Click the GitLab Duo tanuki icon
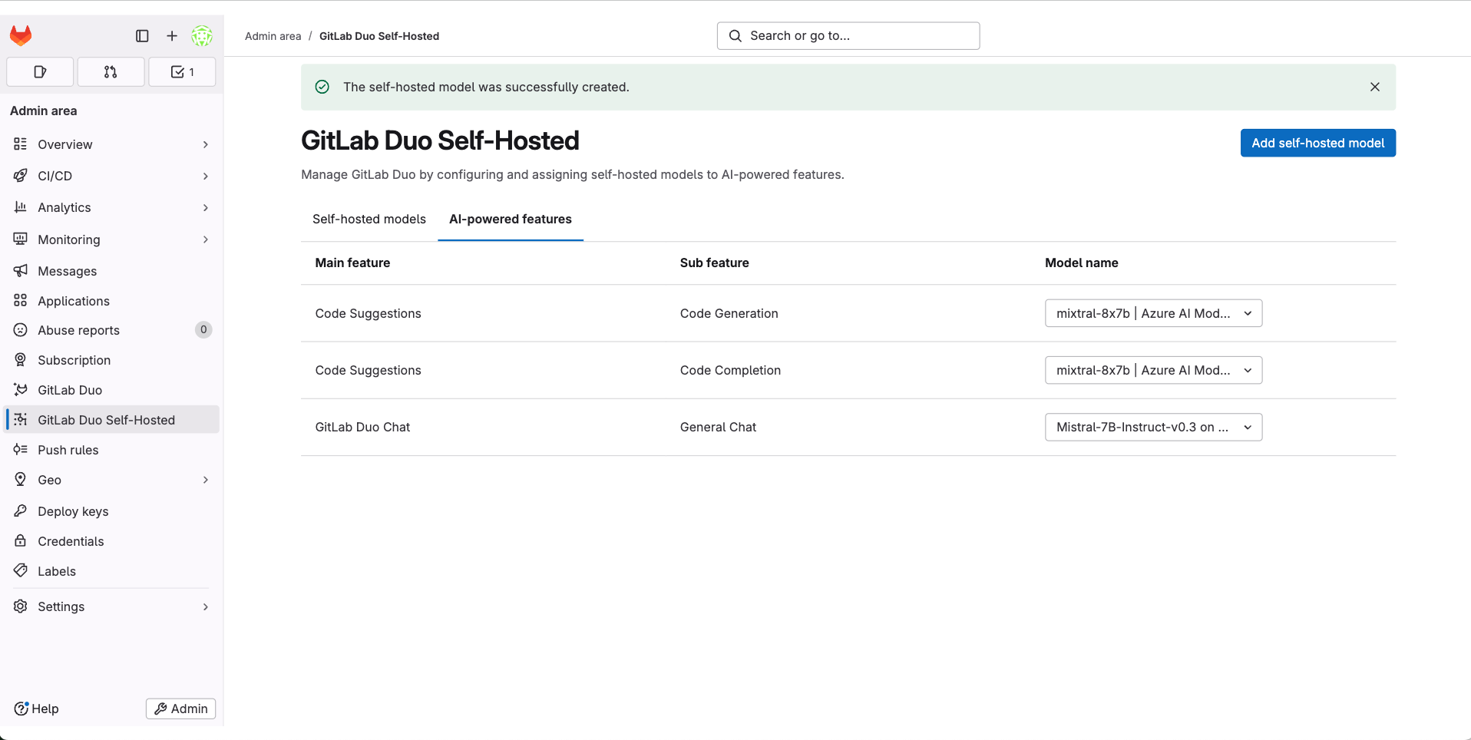Viewport: 1471px width, 740px height. pos(21,390)
